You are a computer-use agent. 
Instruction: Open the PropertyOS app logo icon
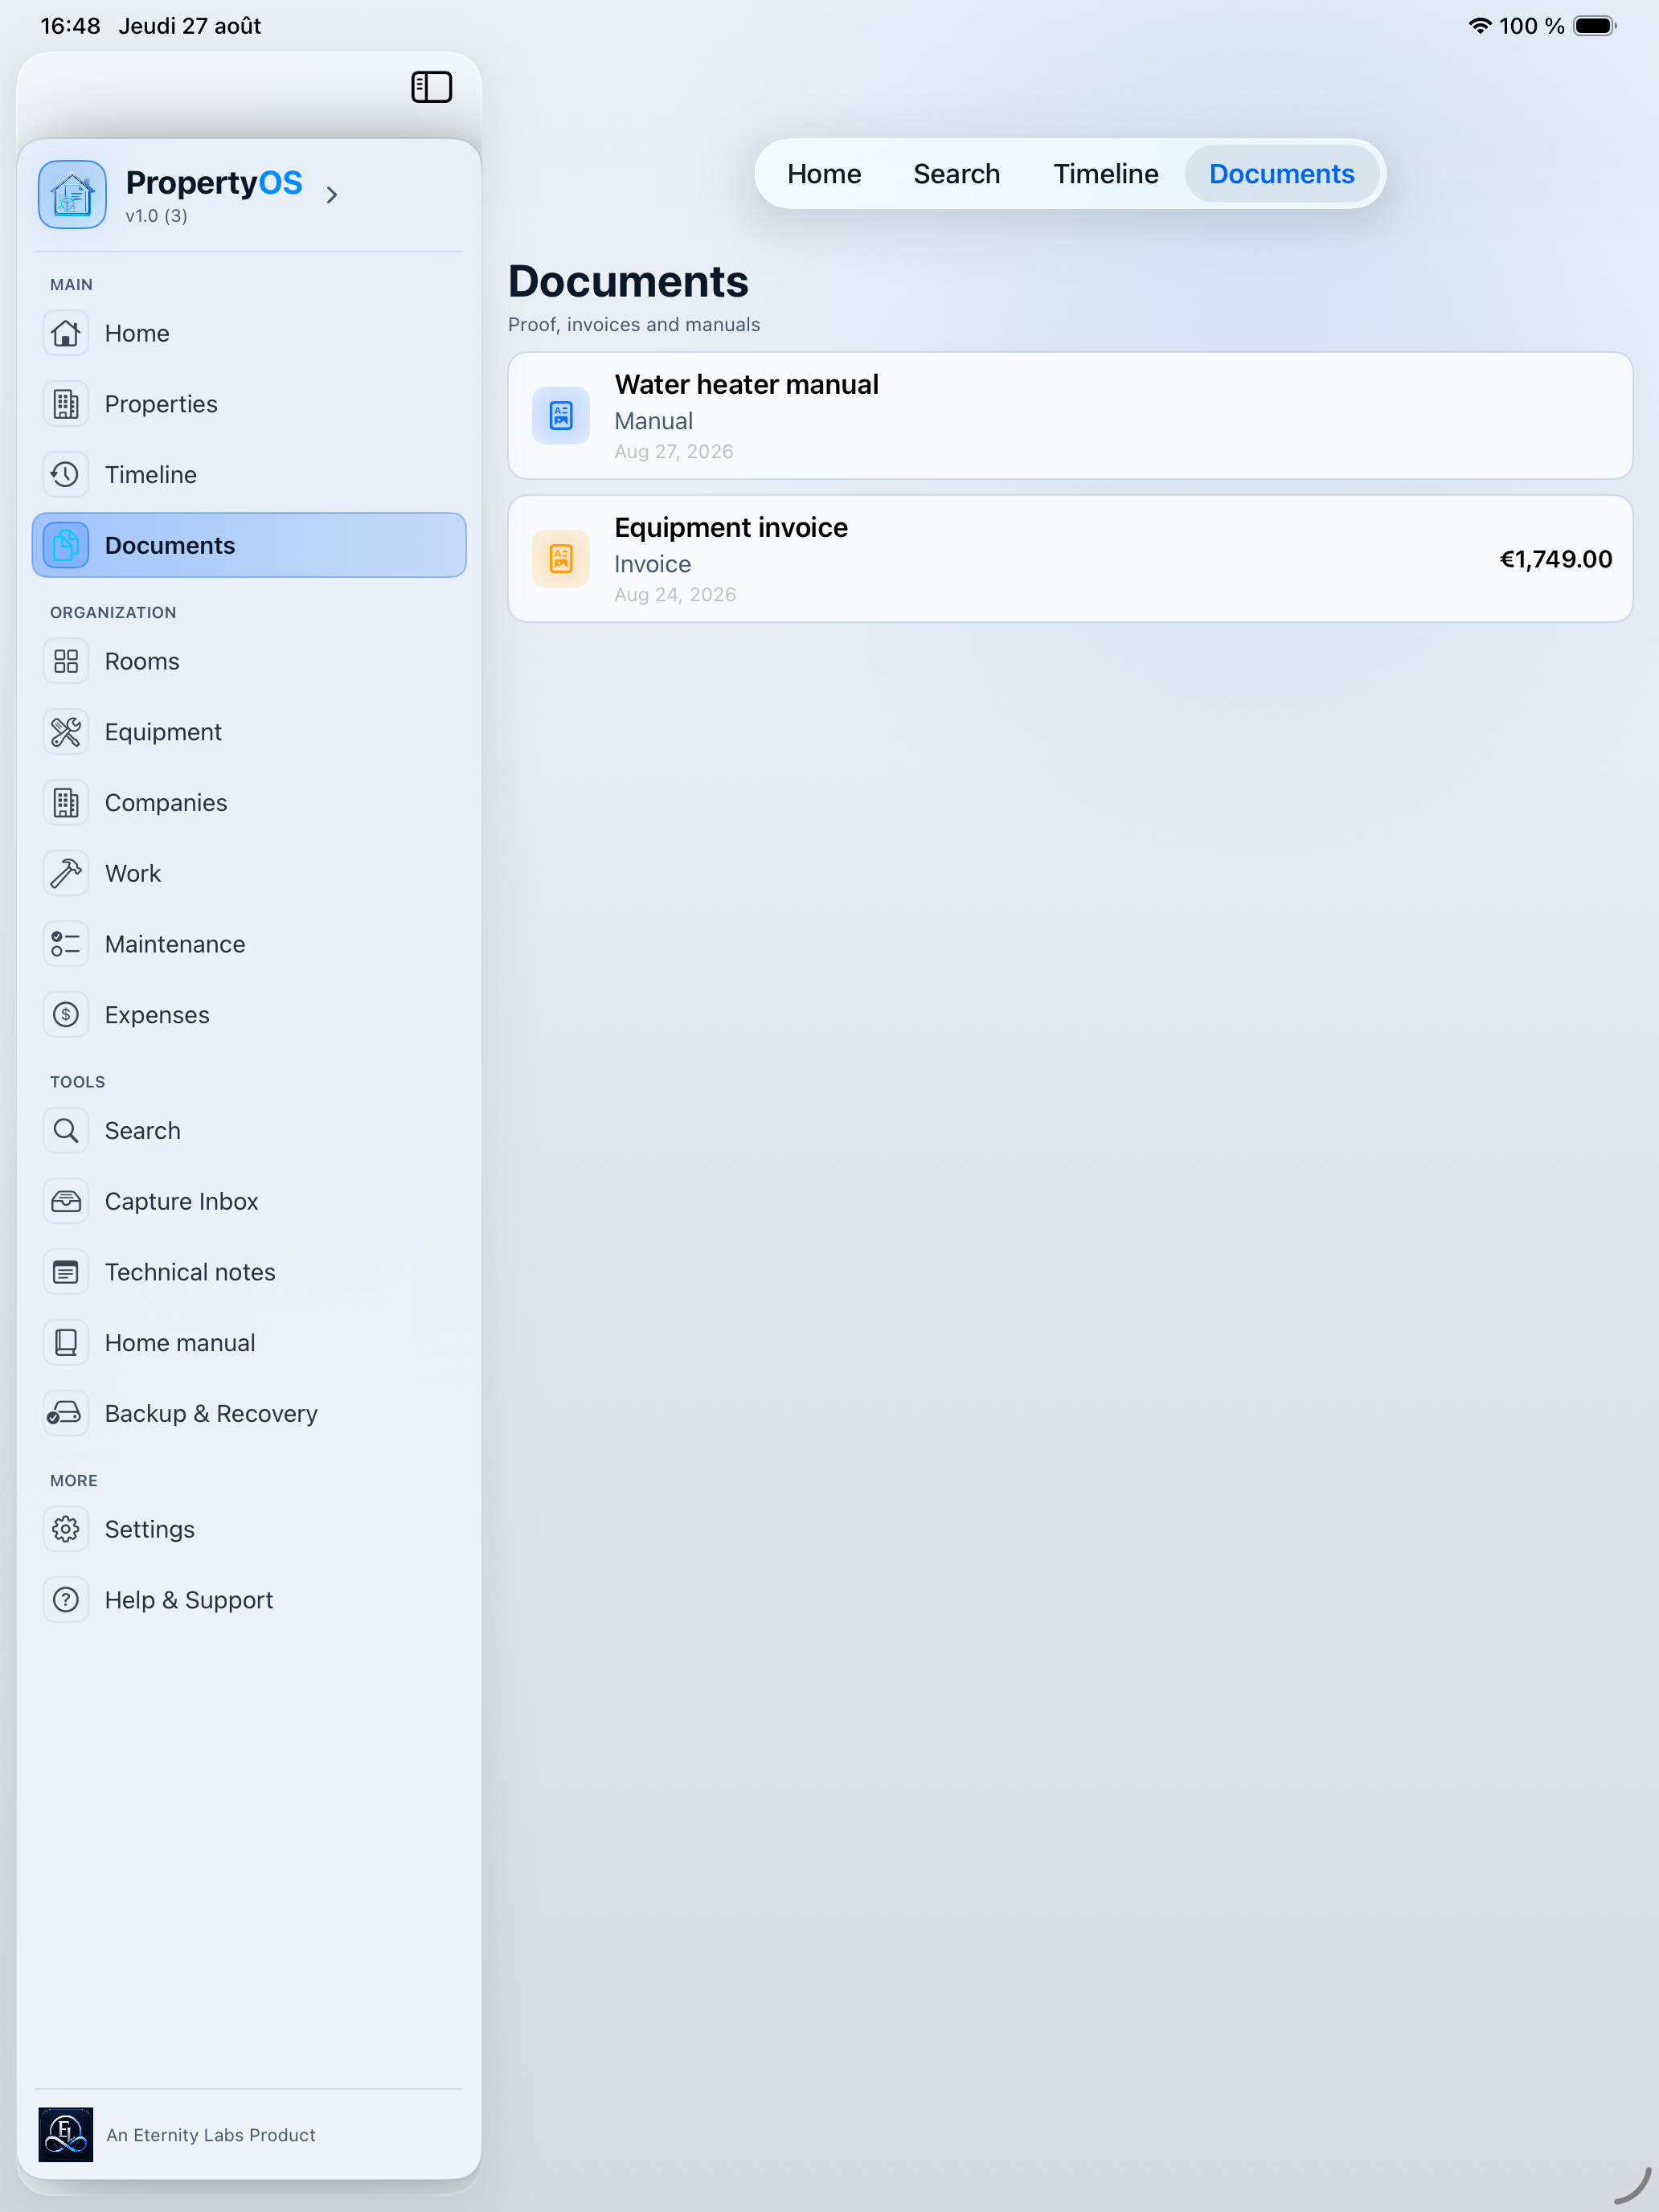point(72,195)
